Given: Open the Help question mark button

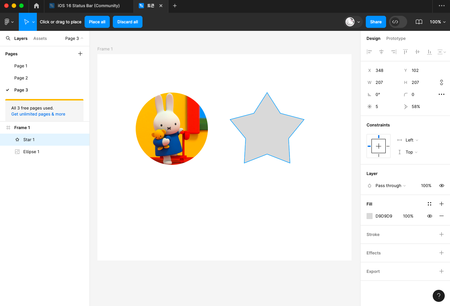Looking at the screenshot, I should pyautogui.click(x=438, y=296).
